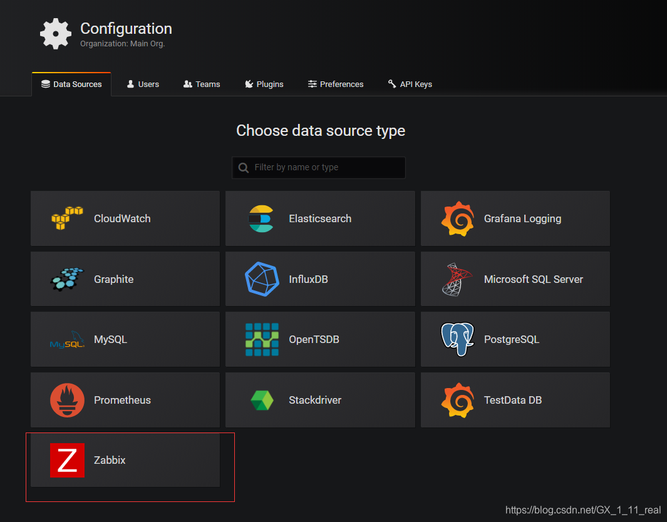Select the Prometheus name label

(x=122, y=400)
